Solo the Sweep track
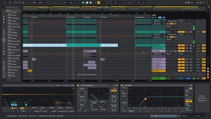 click(x=187, y=51)
